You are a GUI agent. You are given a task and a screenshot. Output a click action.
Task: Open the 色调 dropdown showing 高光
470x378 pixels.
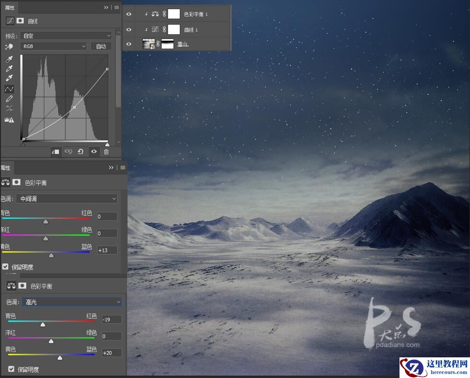(71, 302)
